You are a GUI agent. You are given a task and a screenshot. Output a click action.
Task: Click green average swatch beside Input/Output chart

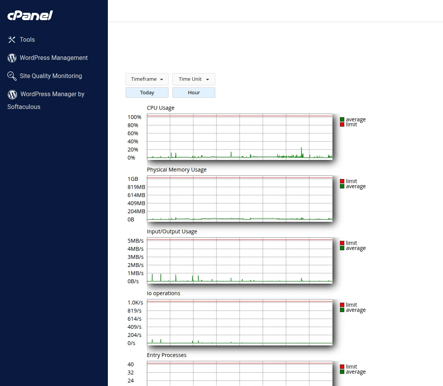coord(342,248)
